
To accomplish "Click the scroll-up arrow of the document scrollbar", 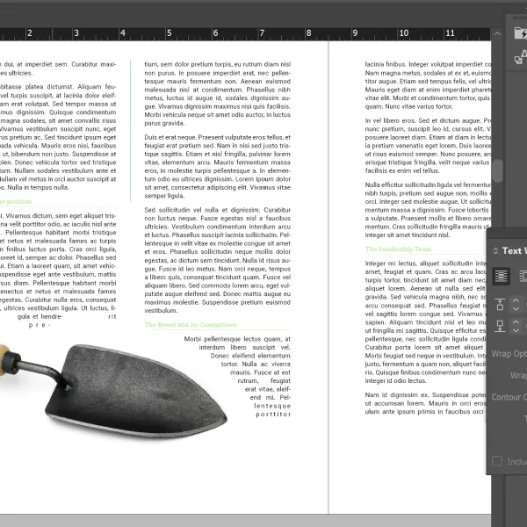I will [497, 33].
